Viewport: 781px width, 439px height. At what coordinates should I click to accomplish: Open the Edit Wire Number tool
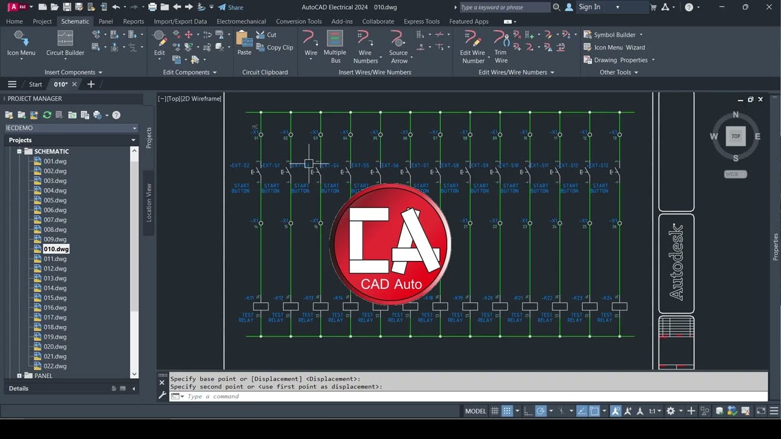click(x=472, y=46)
